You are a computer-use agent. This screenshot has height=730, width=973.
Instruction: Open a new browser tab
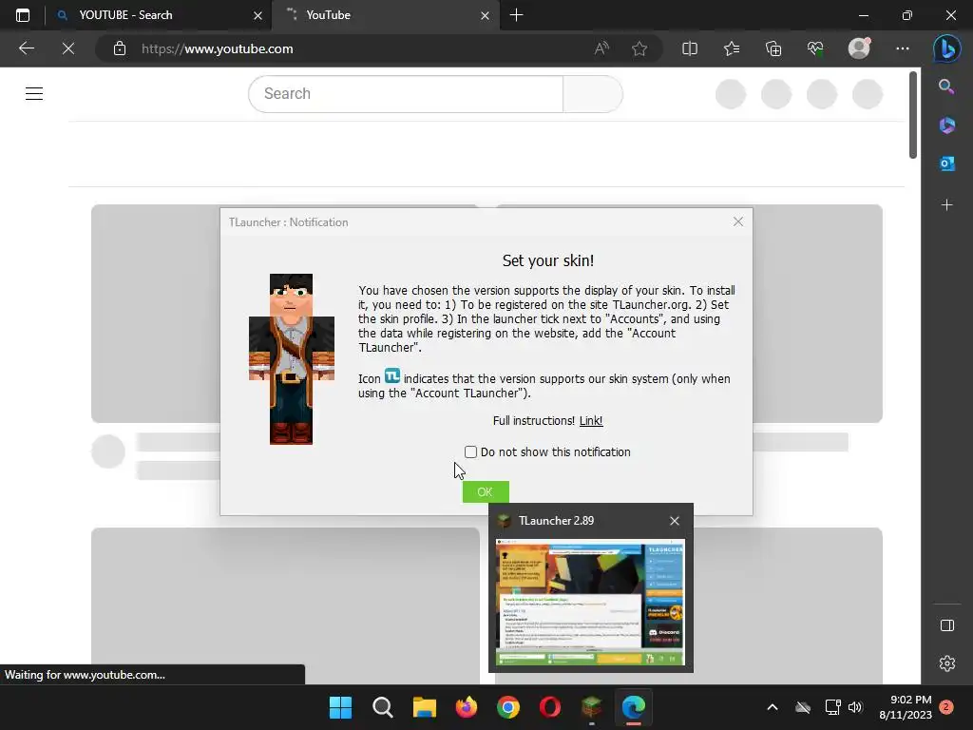point(516,15)
